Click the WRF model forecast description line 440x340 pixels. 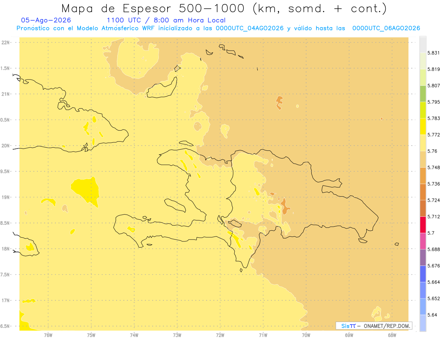(x=218, y=28)
